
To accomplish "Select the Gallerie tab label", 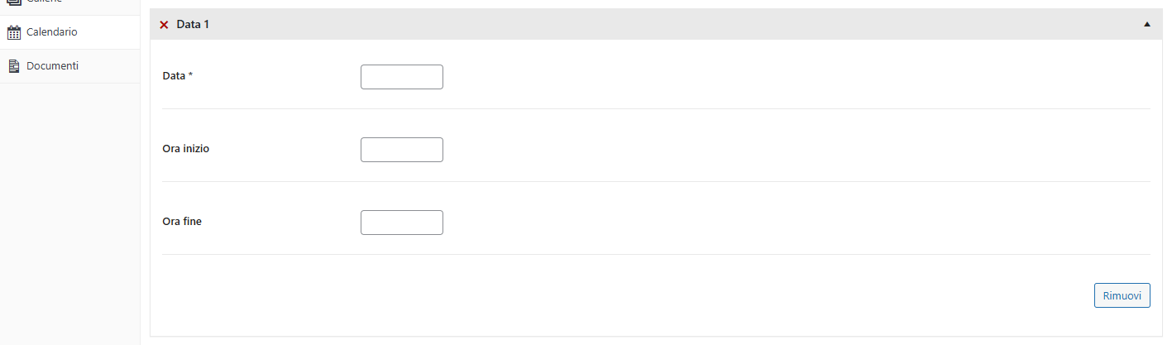I will (x=45, y=2).
